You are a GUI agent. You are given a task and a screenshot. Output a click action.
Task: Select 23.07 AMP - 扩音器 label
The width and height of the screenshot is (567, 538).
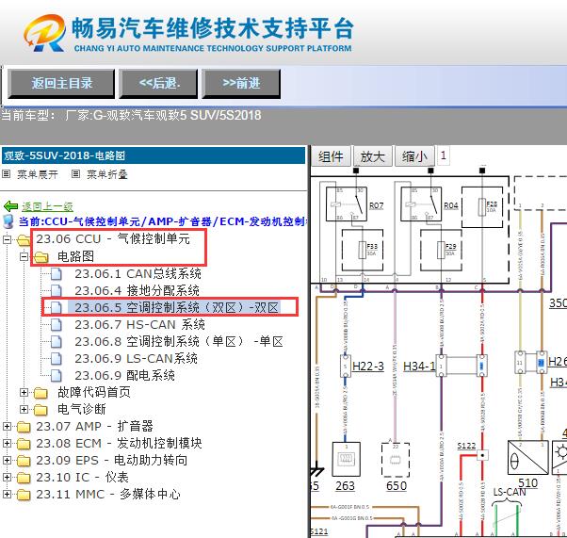coord(94,426)
